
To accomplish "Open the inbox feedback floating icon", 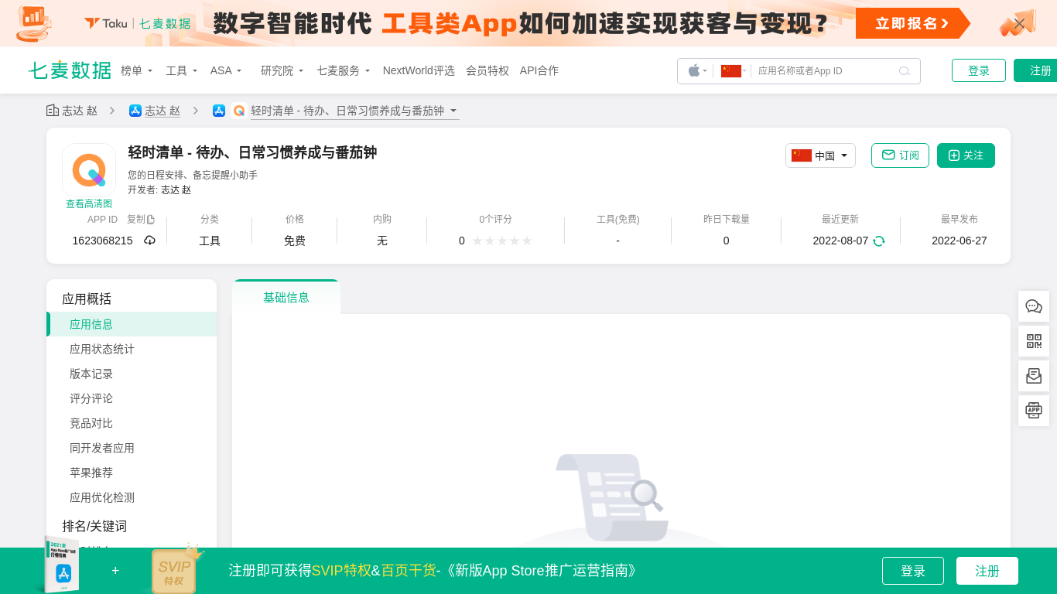I will [x=1034, y=376].
